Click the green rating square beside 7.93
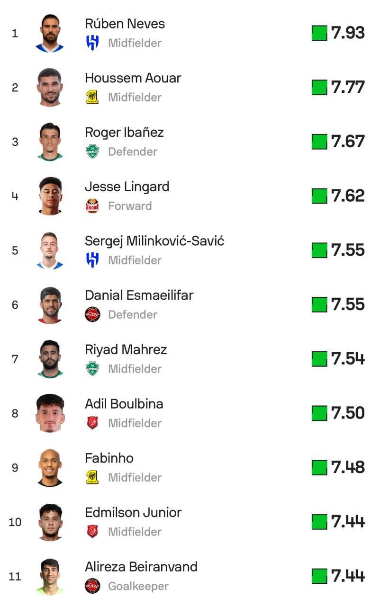380x606 pixels. pos(319,33)
